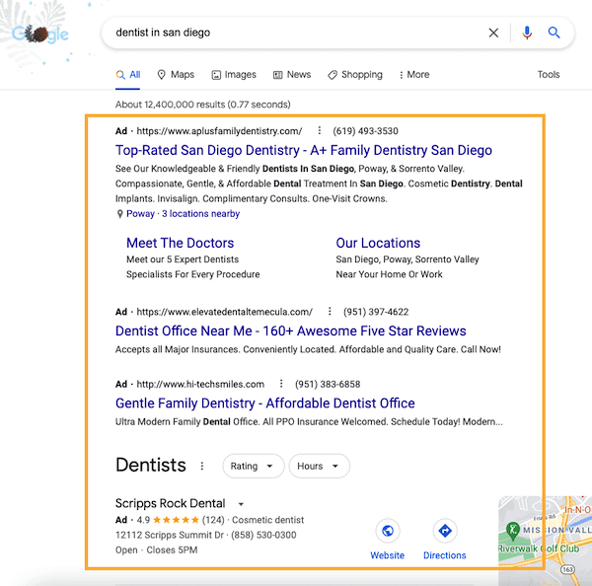Viewport: 592px width, 586px height.
Task: Open options menu for aplusfamilydentistry ad
Action: 320,130
